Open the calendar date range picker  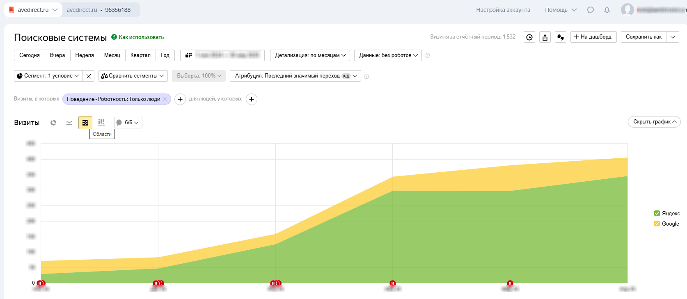[x=222, y=55]
